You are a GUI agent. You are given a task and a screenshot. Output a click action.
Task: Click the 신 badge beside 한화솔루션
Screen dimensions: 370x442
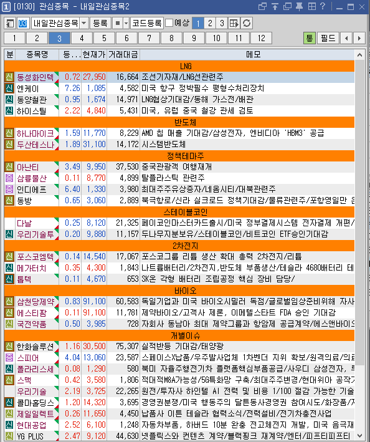tap(9, 346)
